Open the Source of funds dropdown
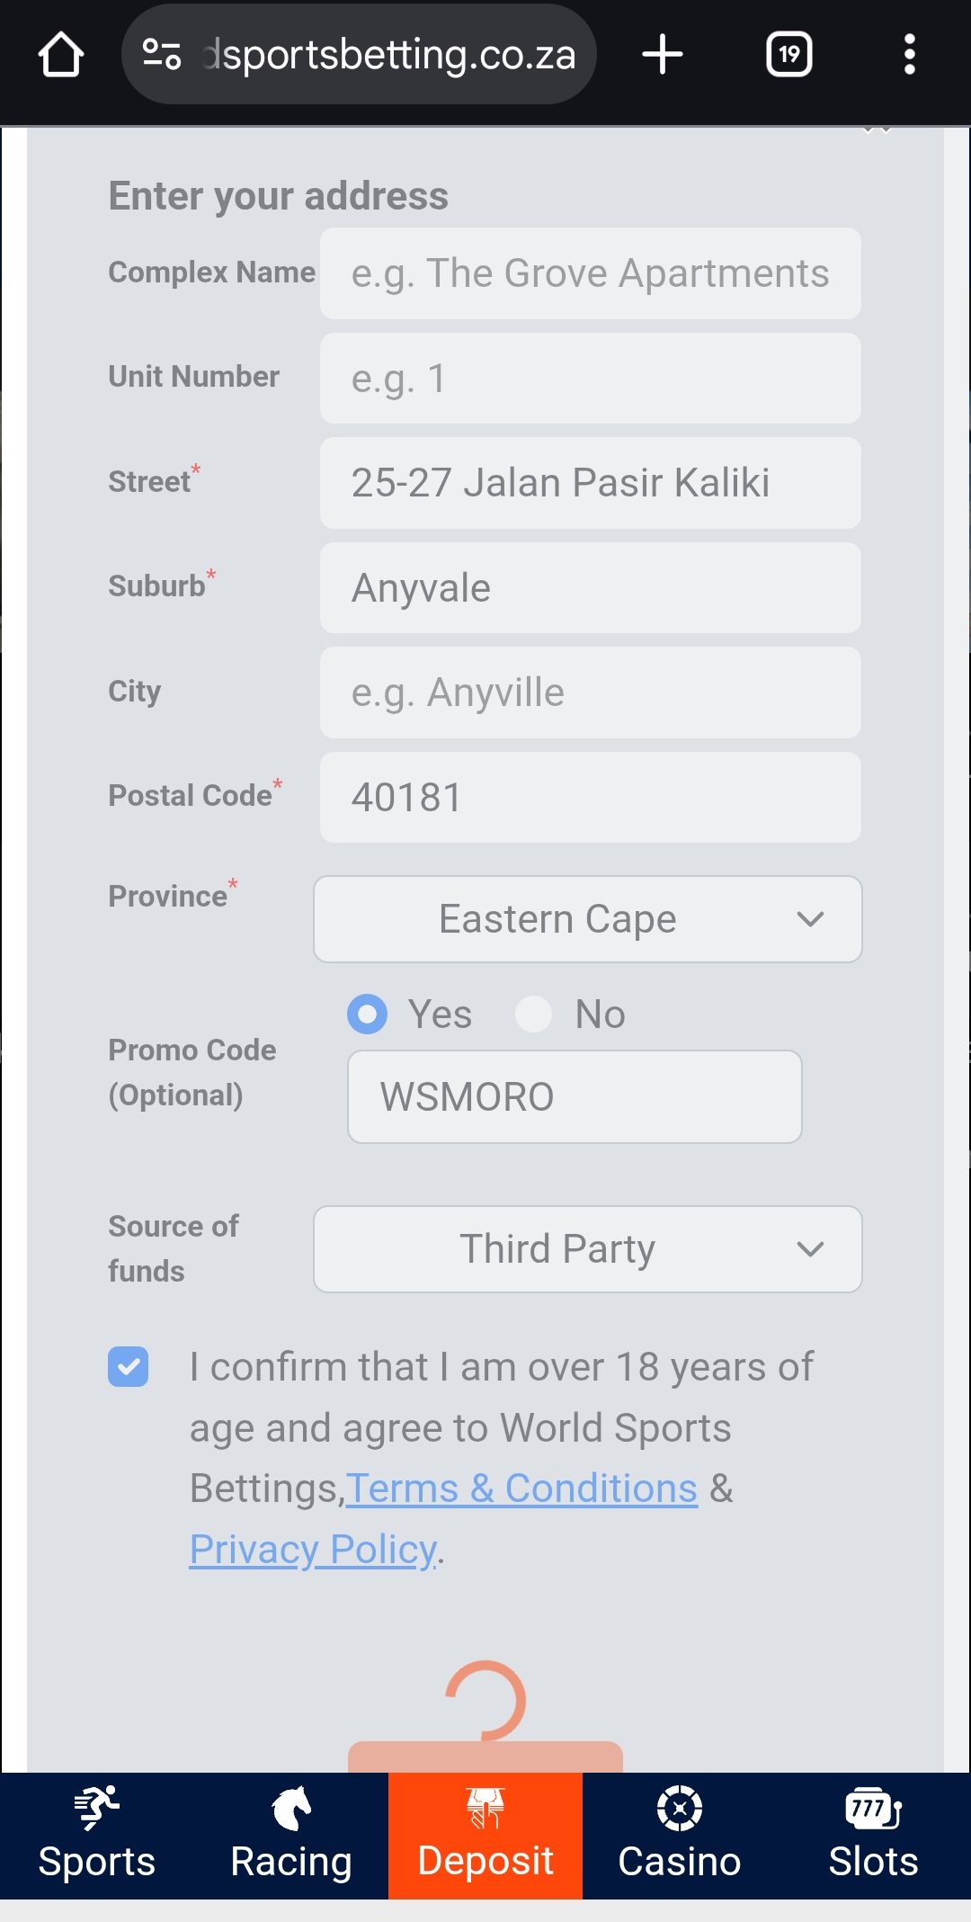 click(x=587, y=1249)
